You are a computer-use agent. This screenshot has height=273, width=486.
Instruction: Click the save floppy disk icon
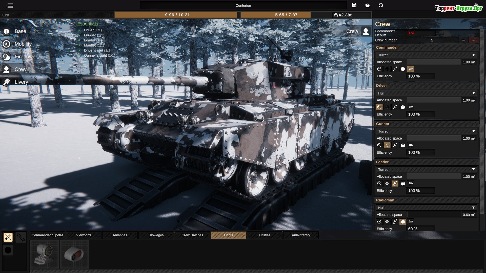point(354,6)
